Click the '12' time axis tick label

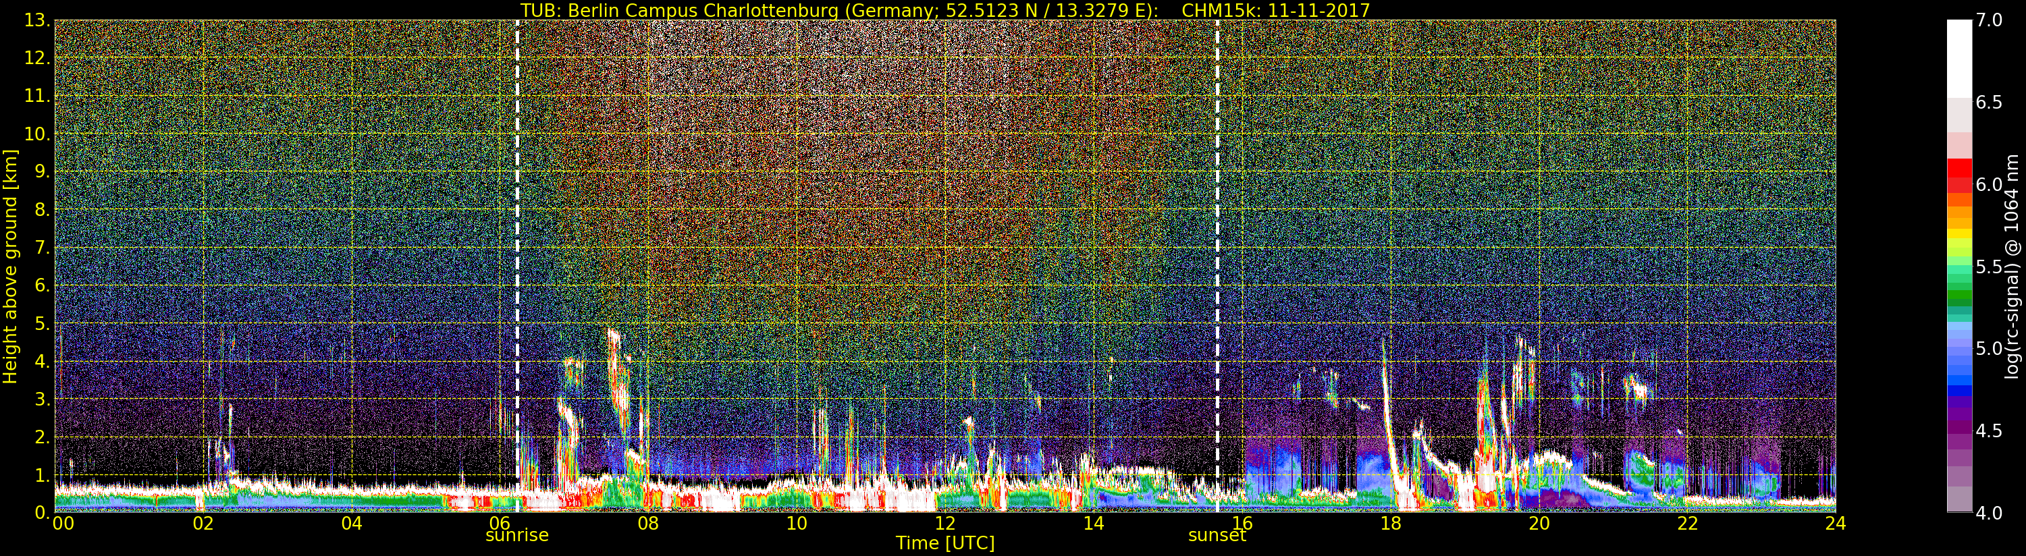point(944,524)
